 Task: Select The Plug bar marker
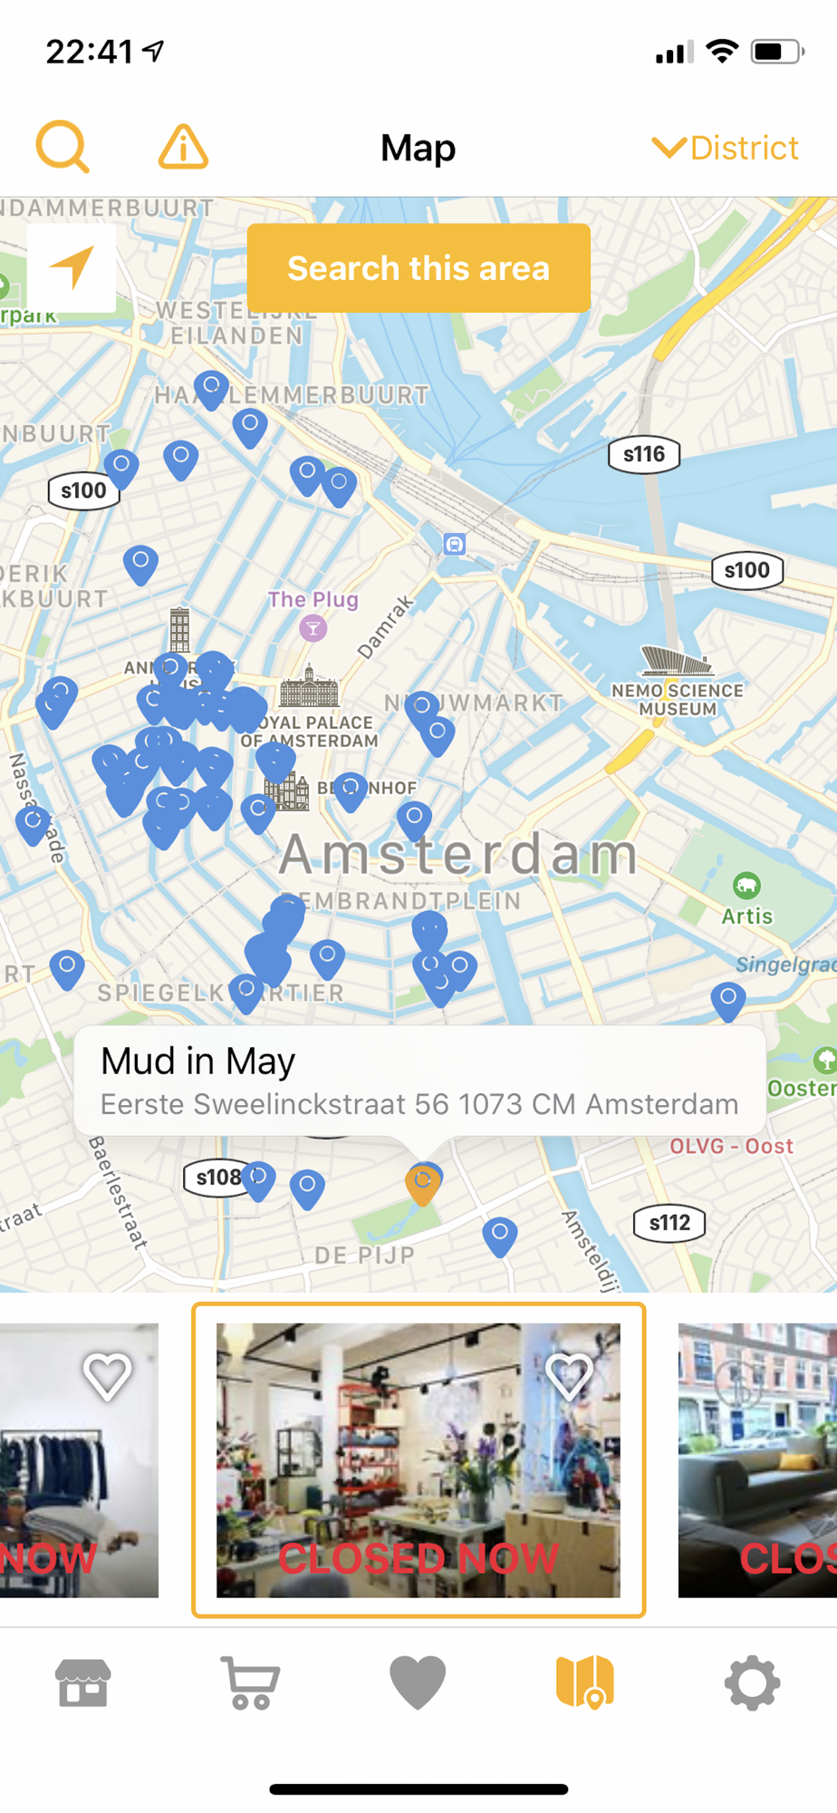coord(313,627)
